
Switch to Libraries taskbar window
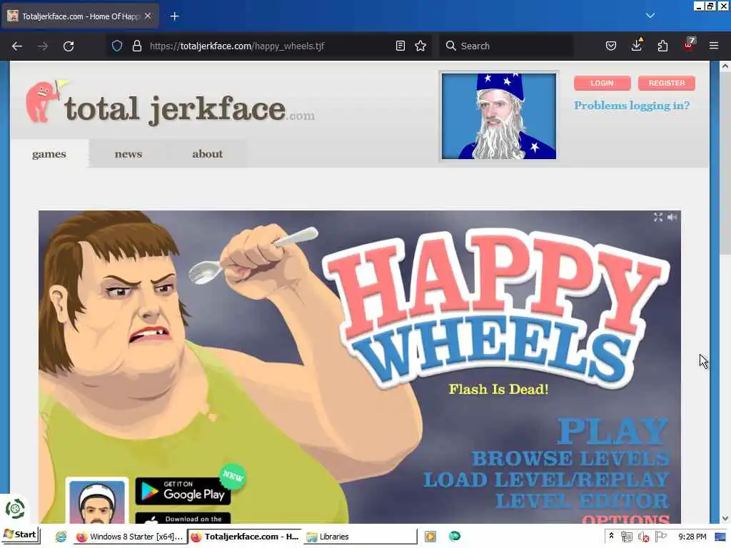360,537
